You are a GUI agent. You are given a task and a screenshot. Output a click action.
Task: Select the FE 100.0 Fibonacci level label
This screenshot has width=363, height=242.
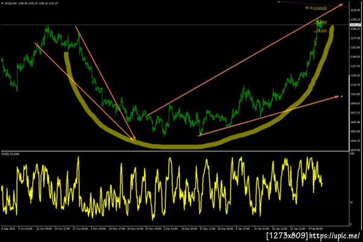click(x=321, y=22)
